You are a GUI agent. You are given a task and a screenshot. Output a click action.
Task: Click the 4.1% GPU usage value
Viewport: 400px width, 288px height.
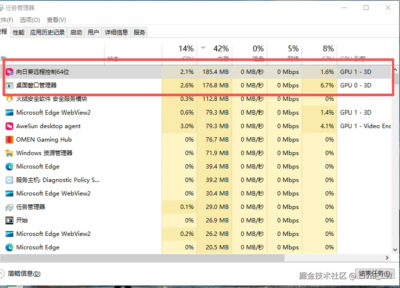(327, 126)
